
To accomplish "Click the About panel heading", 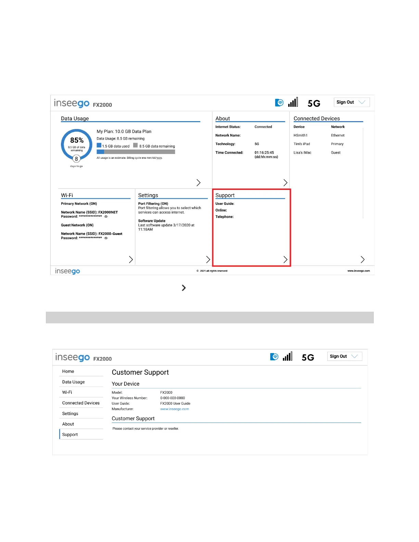I will pyautogui.click(x=223, y=118).
